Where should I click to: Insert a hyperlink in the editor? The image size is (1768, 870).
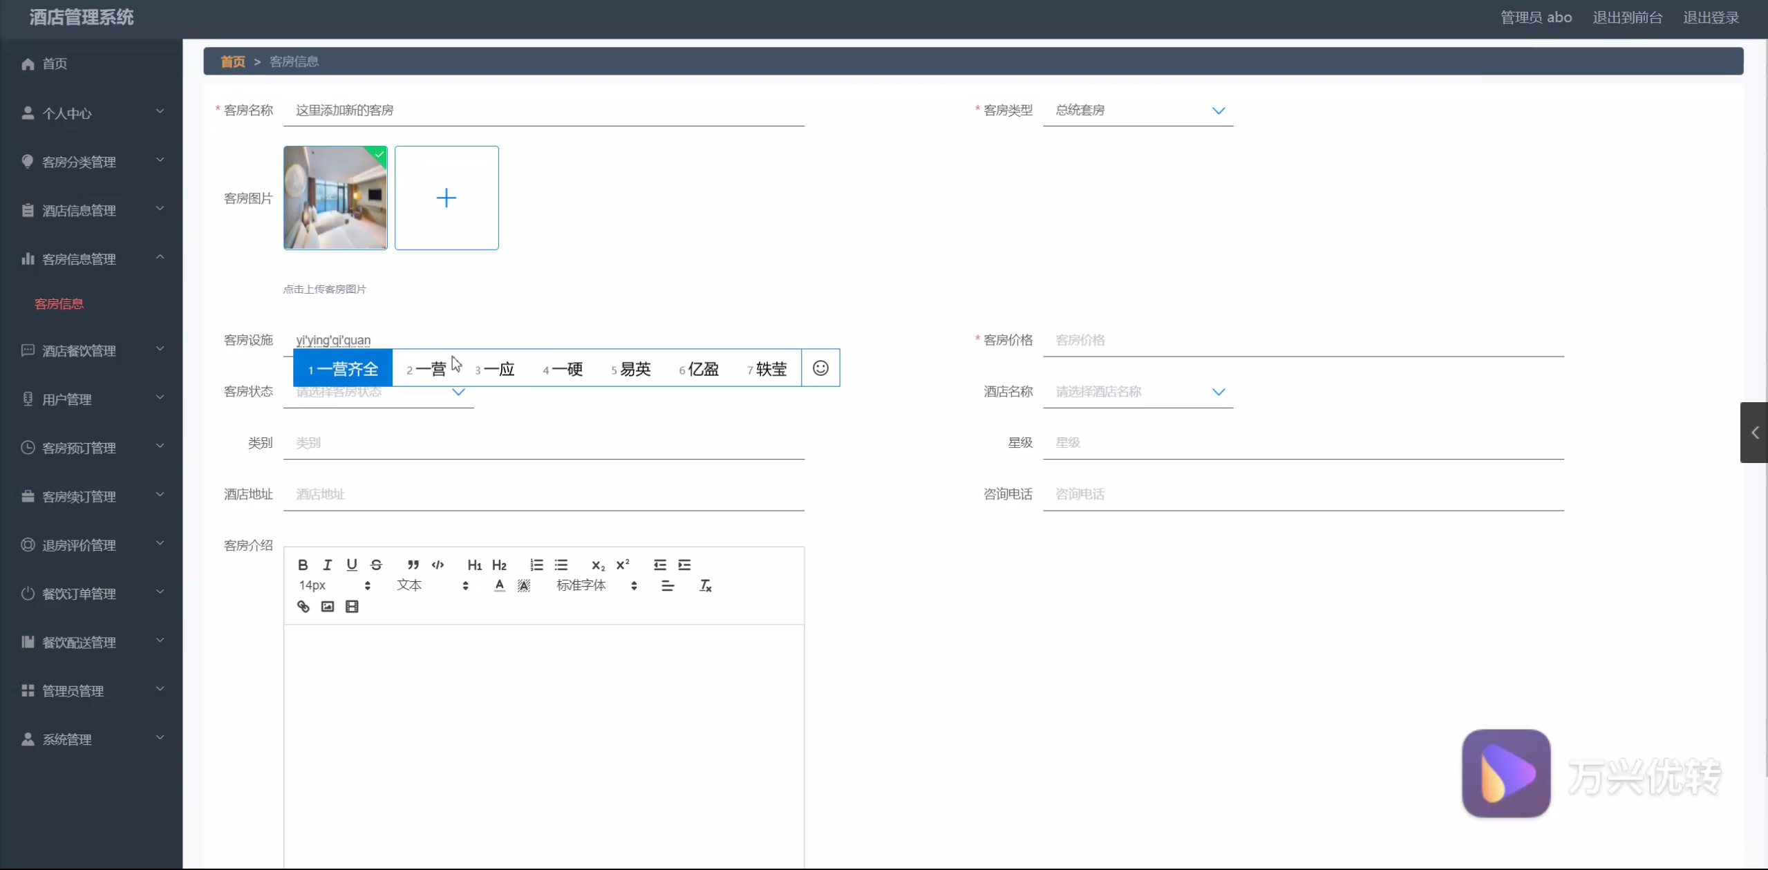click(x=303, y=606)
